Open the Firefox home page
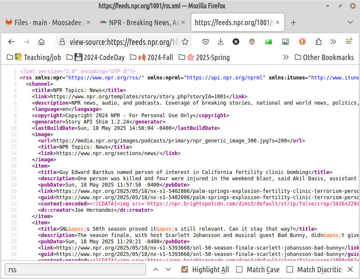Screen dimensions: 360x279 (41, 42)
